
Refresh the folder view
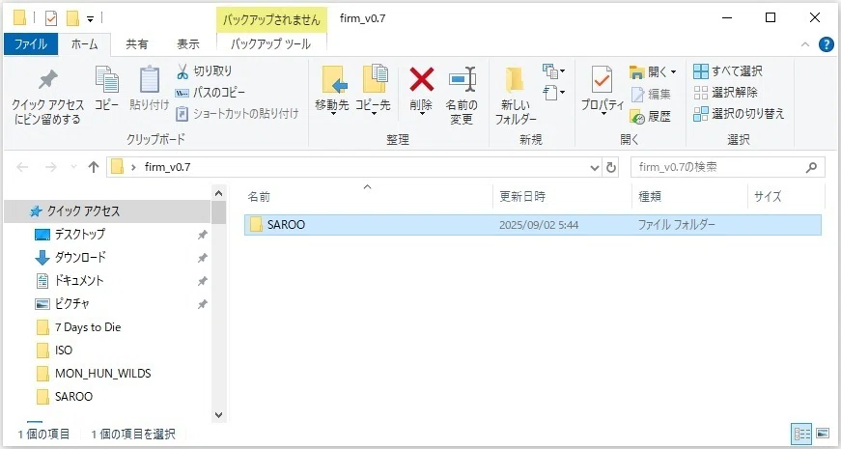[x=611, y=167]
